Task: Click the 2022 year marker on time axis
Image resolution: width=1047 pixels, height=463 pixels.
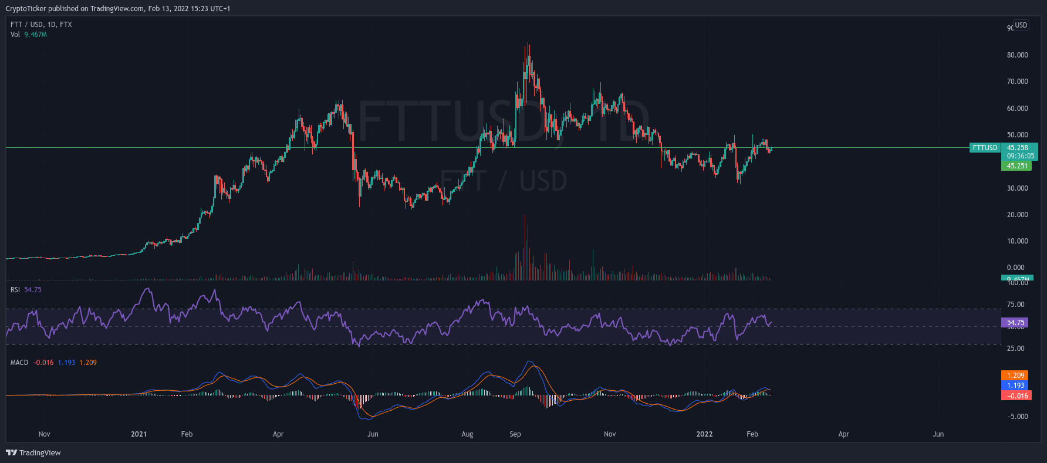Action: click(x=704, y=434)
